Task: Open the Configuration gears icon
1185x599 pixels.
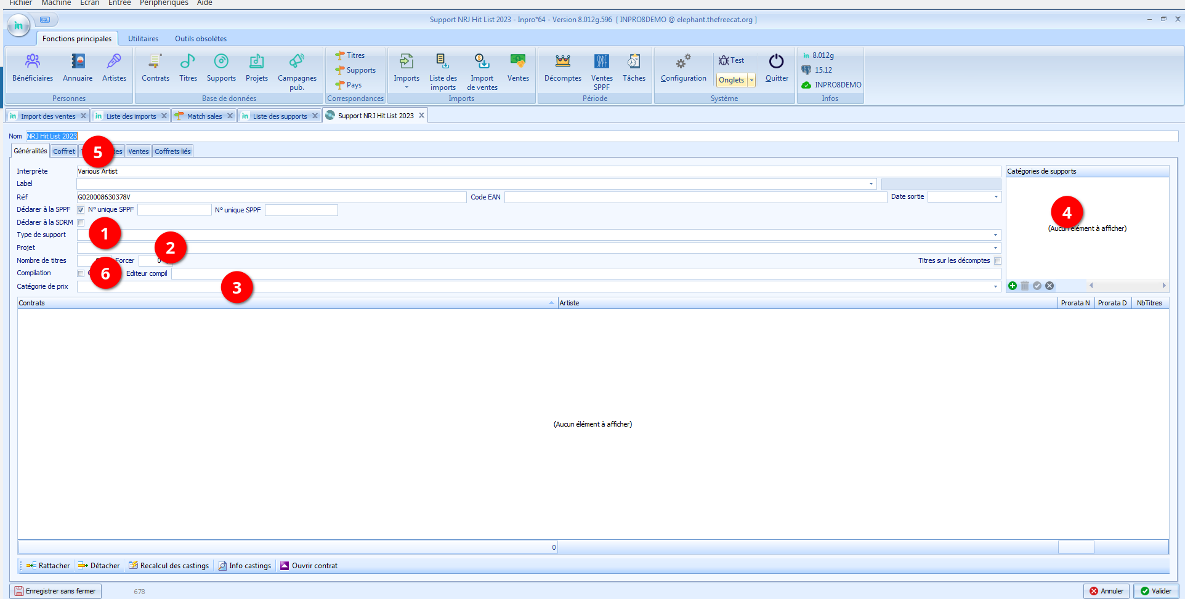Action: point(683,67)
